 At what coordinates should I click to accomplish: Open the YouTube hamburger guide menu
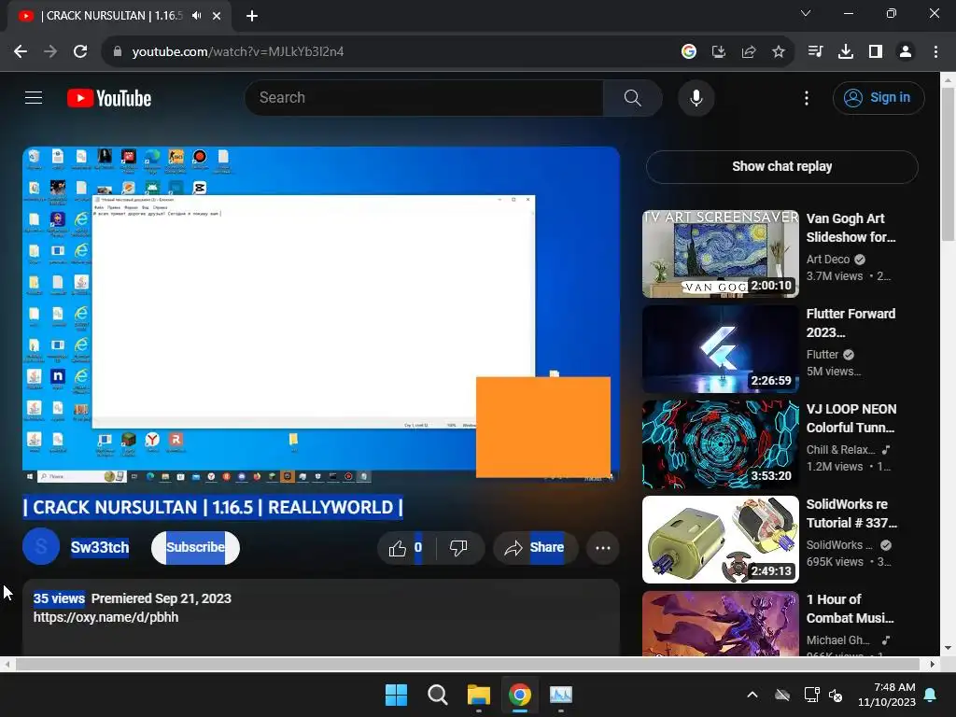(34, 97)
